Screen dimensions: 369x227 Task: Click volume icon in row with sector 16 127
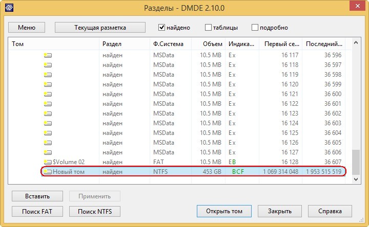pyautogui.click(x=48, y=152)
